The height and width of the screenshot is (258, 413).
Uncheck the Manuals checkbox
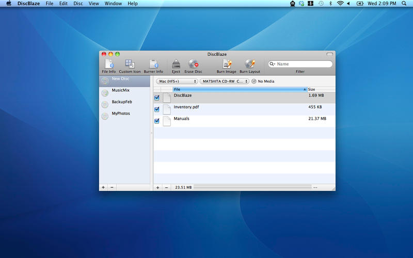157,121
